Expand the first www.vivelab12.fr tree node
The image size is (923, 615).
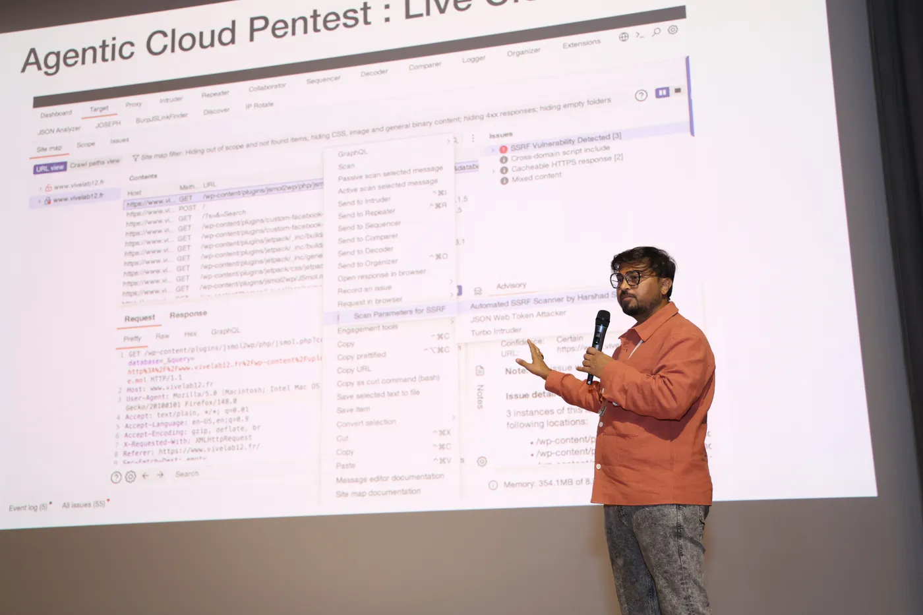point(39,189)
